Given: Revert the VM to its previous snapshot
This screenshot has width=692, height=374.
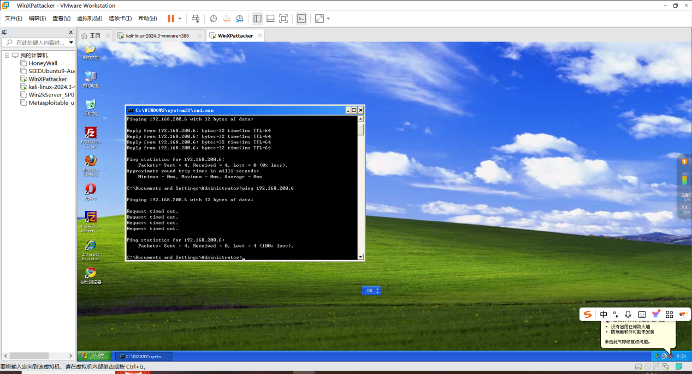Looking at the screenshot, I should 227,19.
